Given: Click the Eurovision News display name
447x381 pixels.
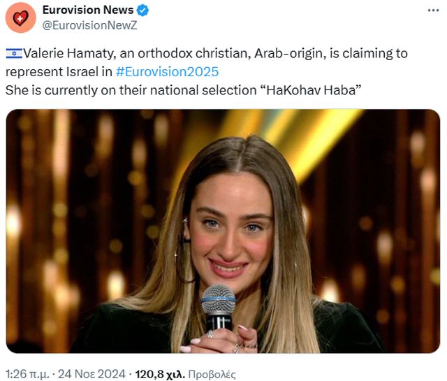Looking at the screenshot, I should coord(88,10).
